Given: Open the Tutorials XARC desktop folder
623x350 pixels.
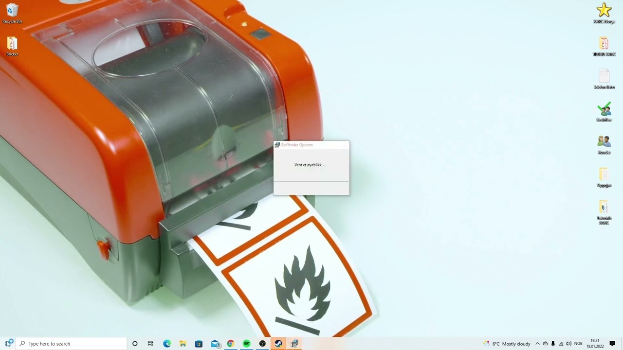Looking at the screenshot, I should point(604,212).
